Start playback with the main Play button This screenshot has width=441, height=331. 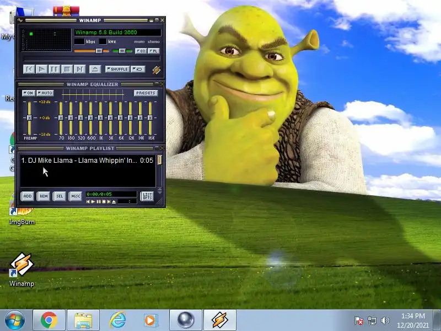click(42, 69)
